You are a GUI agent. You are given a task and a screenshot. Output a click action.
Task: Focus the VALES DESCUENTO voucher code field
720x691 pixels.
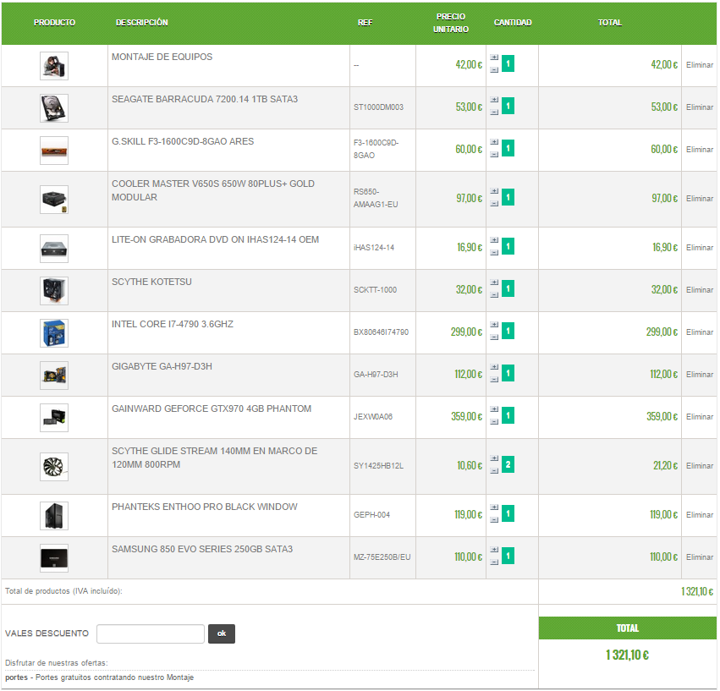click(151, 634)
